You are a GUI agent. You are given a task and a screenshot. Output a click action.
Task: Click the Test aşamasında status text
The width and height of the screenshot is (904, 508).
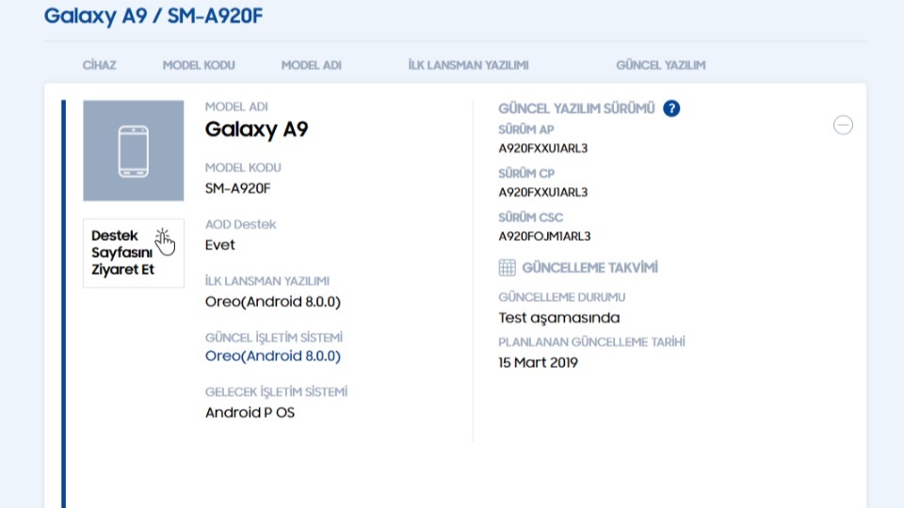coord(559,318)
